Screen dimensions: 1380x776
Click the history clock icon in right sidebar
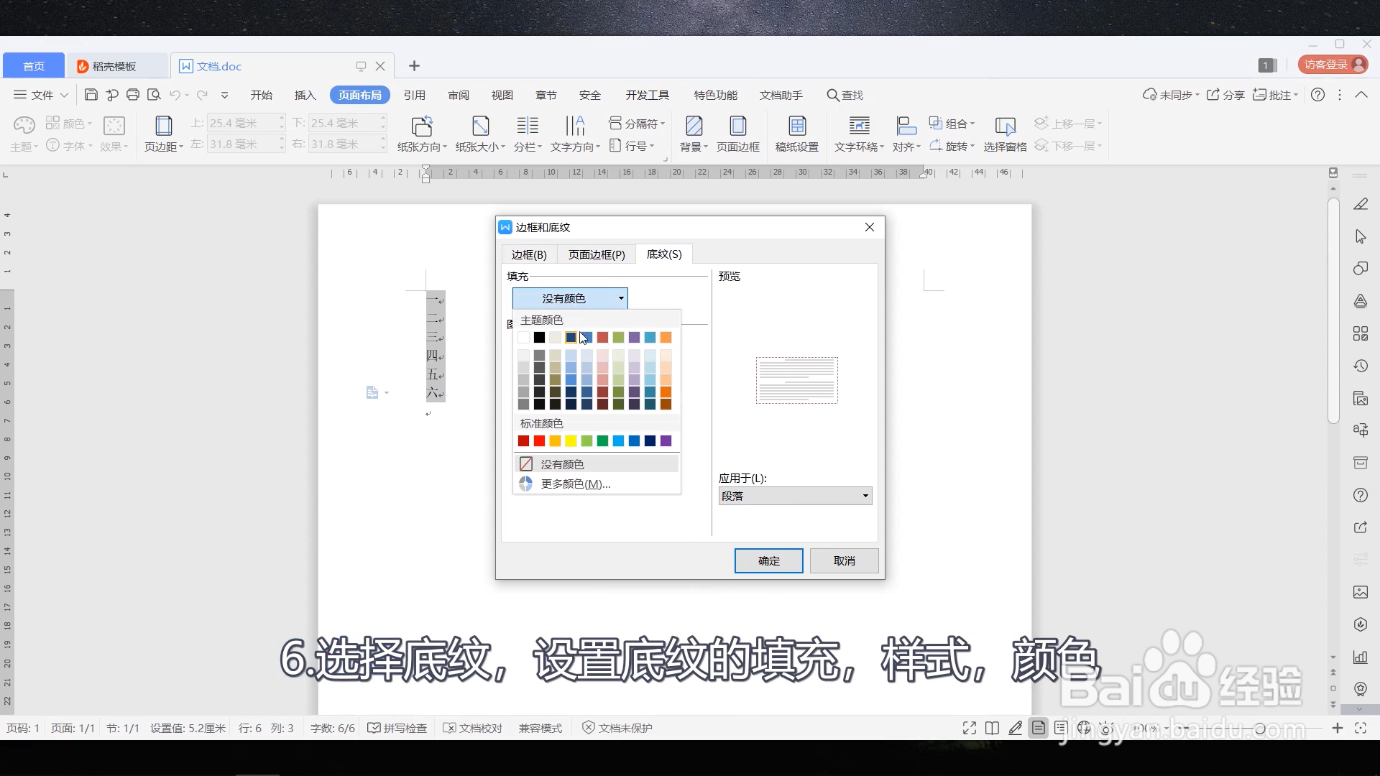click(1361, 366)
